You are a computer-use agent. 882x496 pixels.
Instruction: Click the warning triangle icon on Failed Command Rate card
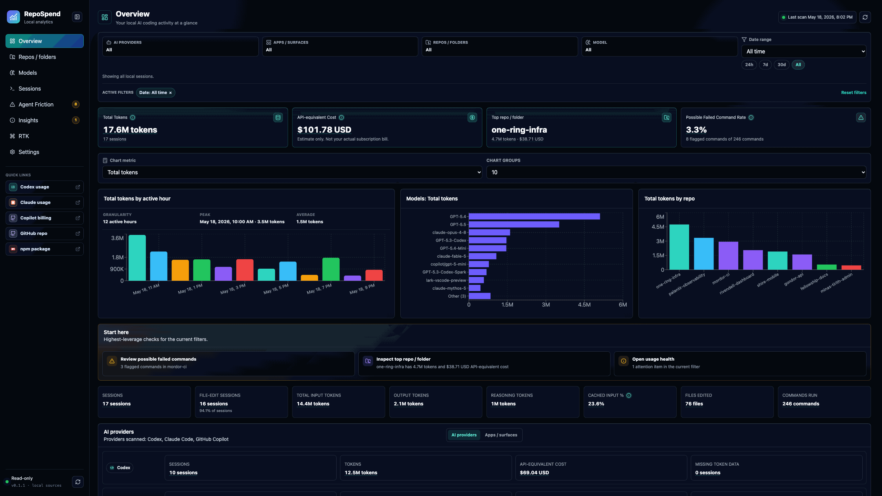coord(861,117)
